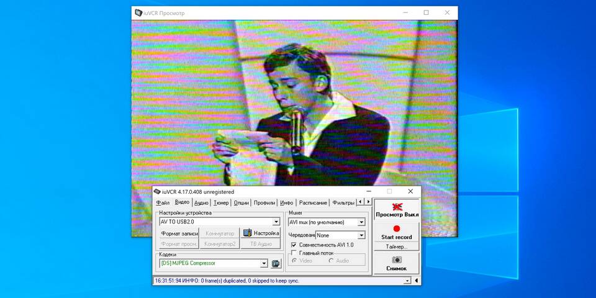The height and width of the screenshot is (298, 596).
Task: Open the Опции tab
Action: 241,203
